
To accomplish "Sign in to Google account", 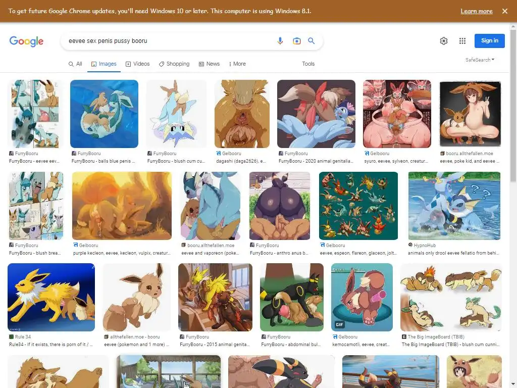I will tap(489, 40).
